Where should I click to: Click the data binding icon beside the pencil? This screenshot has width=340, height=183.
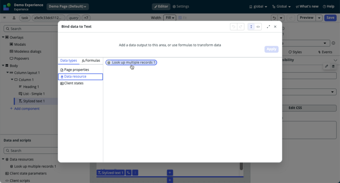click(333, 66)
